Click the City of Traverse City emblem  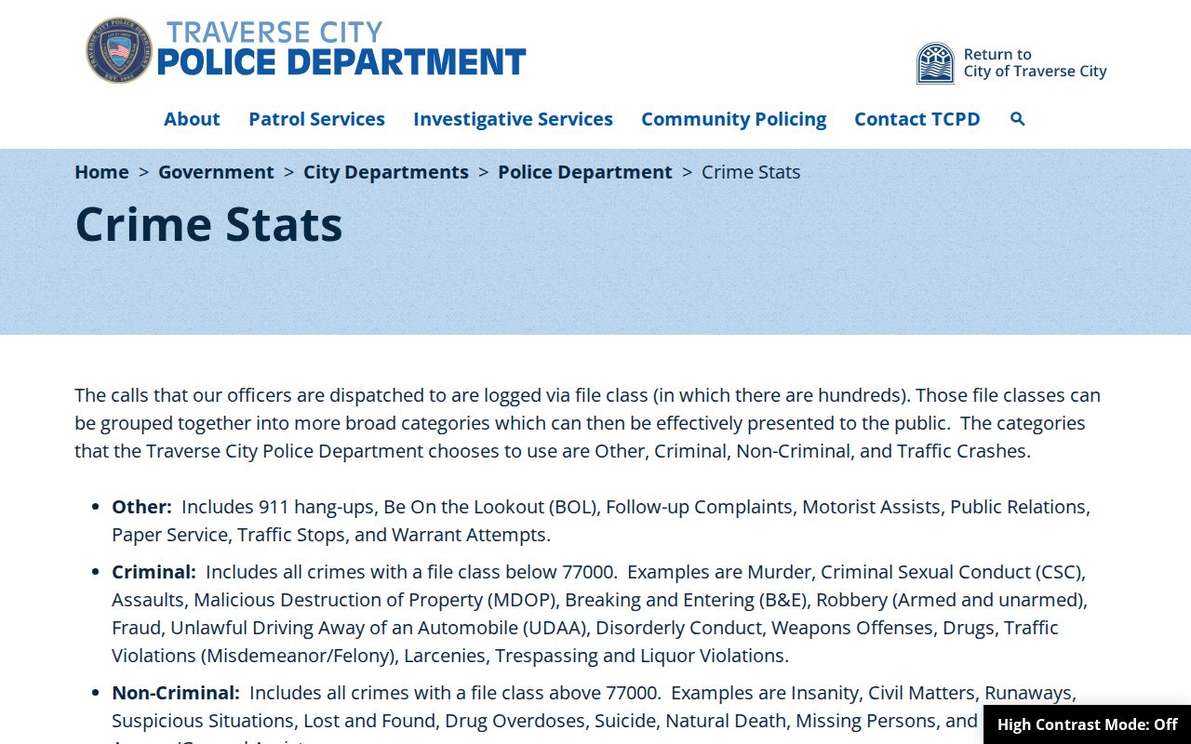pyautogui.click(x=935, y=63)
